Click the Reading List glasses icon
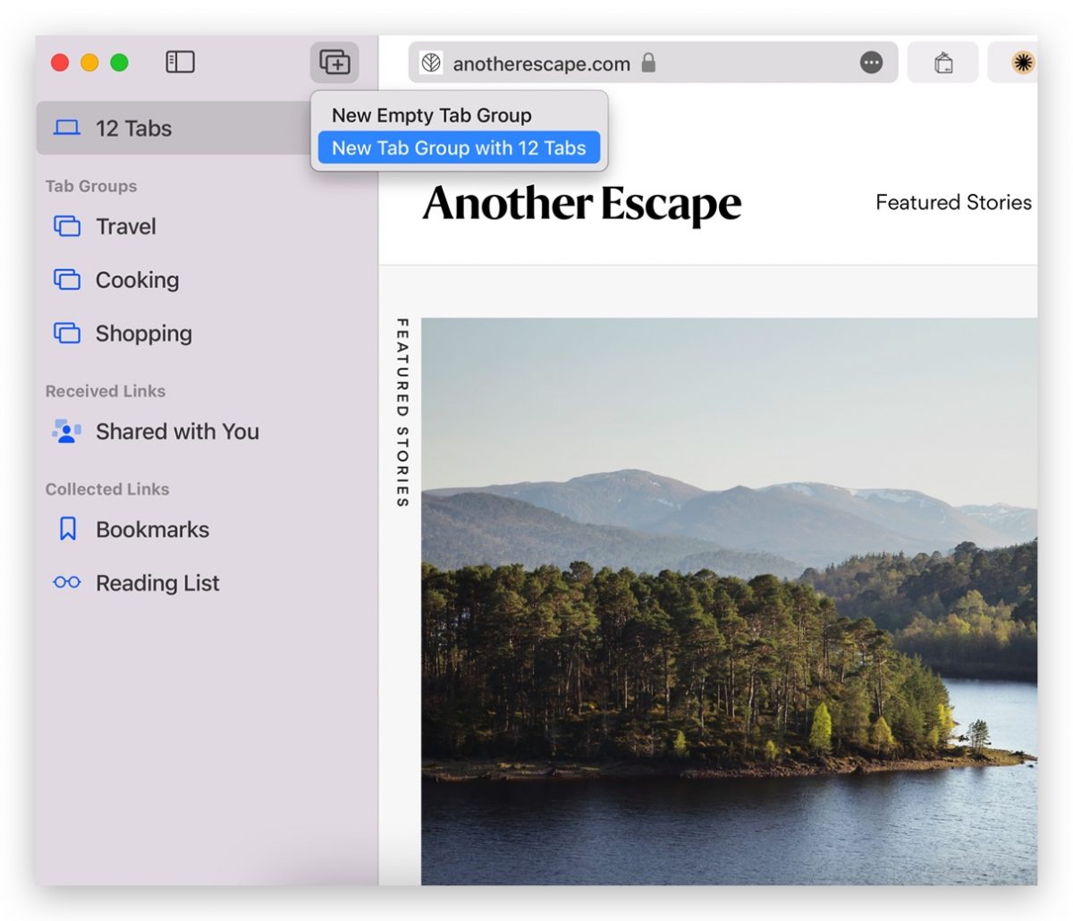Viewport: 1073px width, 921px height. click(67, 583)
